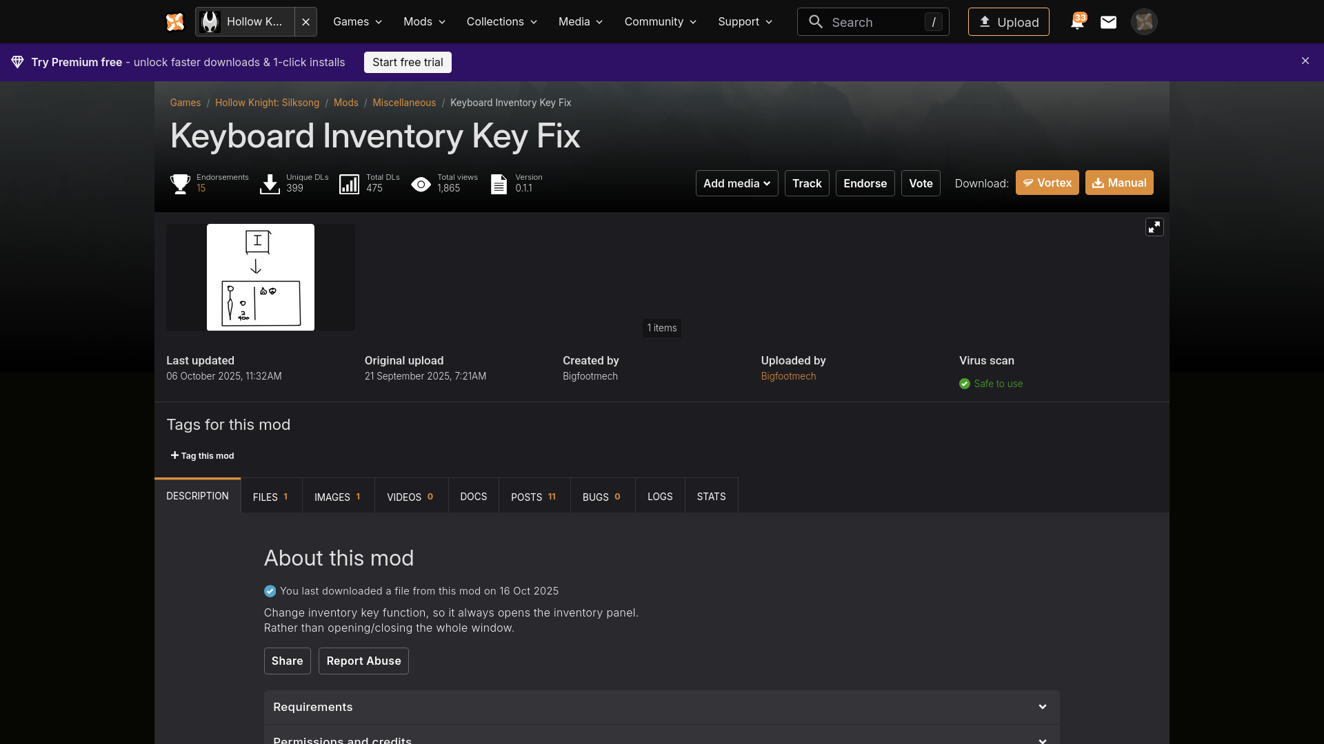This screenshot has width=1324, height=744.
Task: Open the user profile avatar
Action: click(1144, 22)
